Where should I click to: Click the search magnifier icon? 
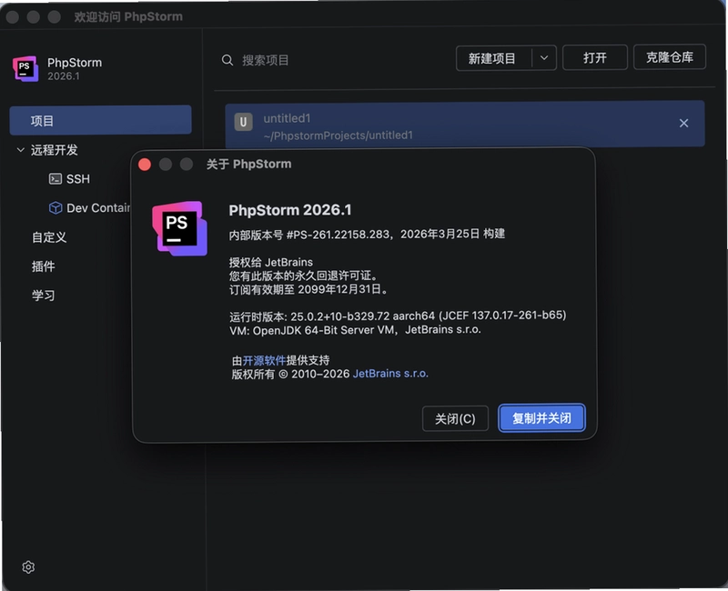(x=227, y=60)
